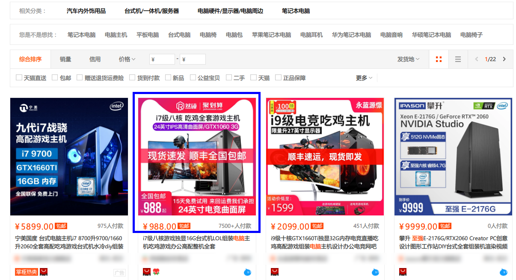Screen dimensions: 516x280
Task: Sort results by 销量
Action: tap(65, 59)
